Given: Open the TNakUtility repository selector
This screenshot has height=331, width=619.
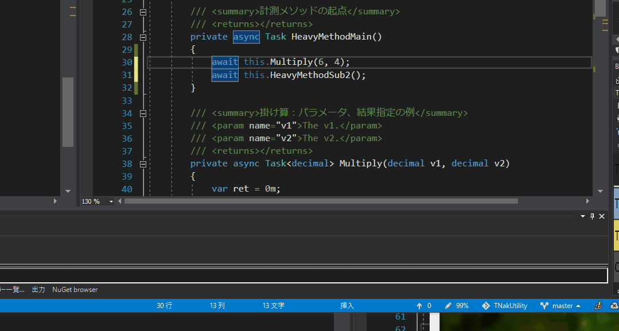Looking at the screenshot, I should point(504,306).
